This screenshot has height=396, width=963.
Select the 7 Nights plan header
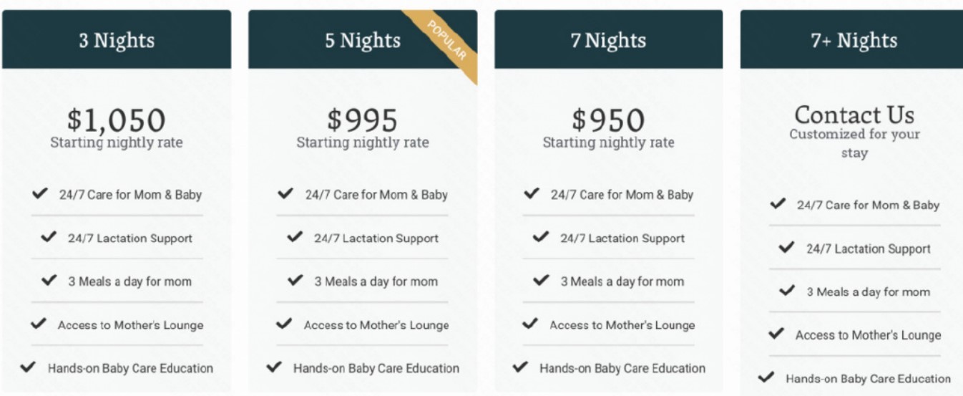609,39
